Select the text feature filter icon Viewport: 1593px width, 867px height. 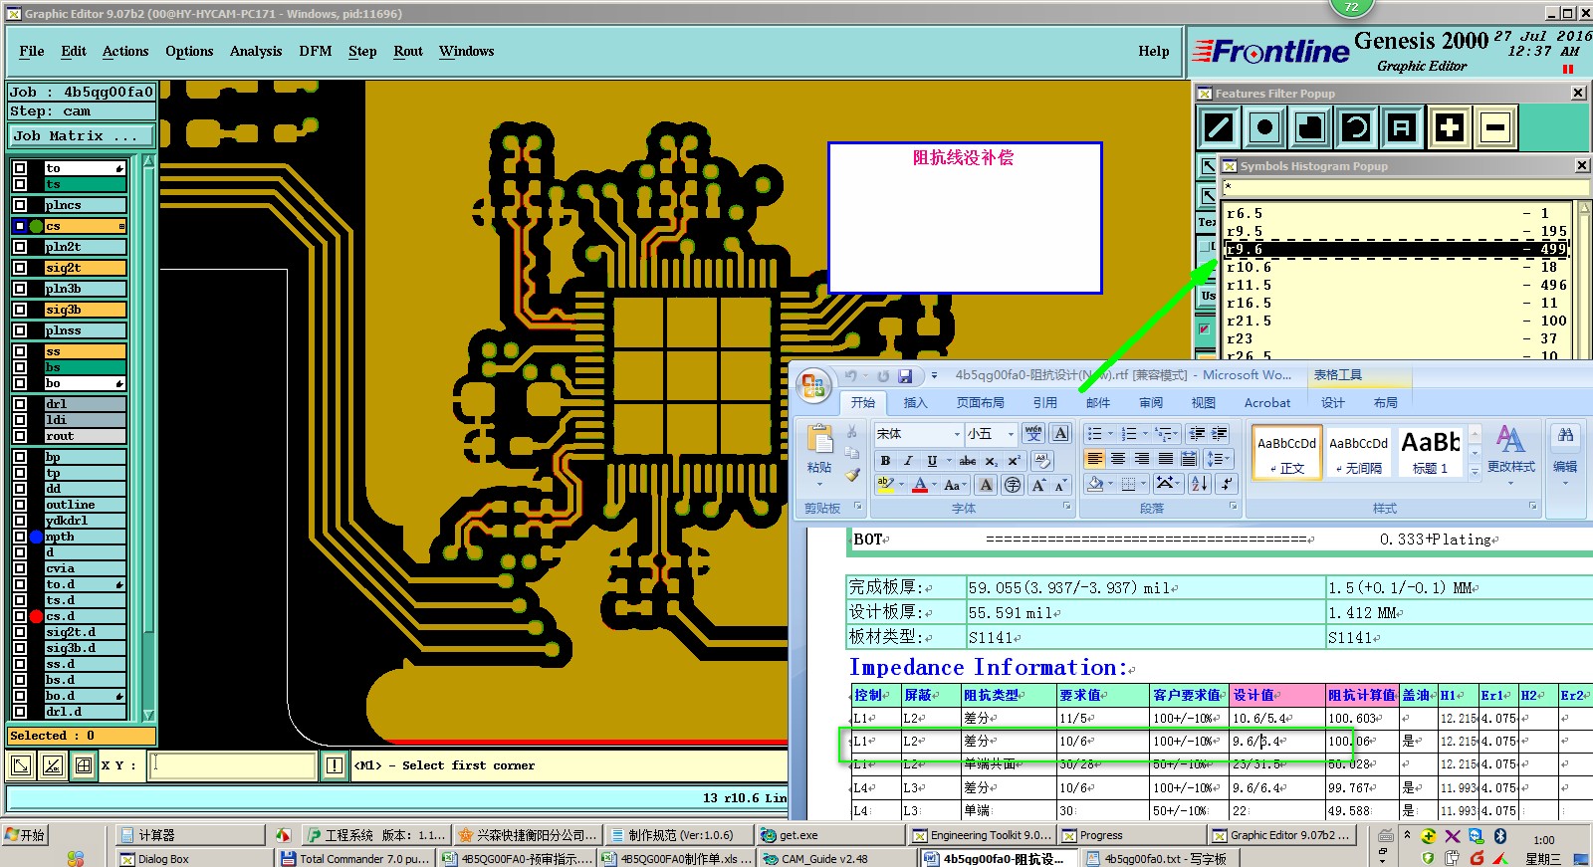tap(1402, 127)
